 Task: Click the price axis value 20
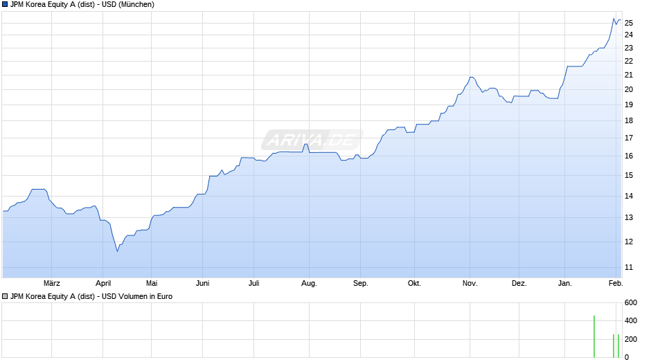[629, 90]
